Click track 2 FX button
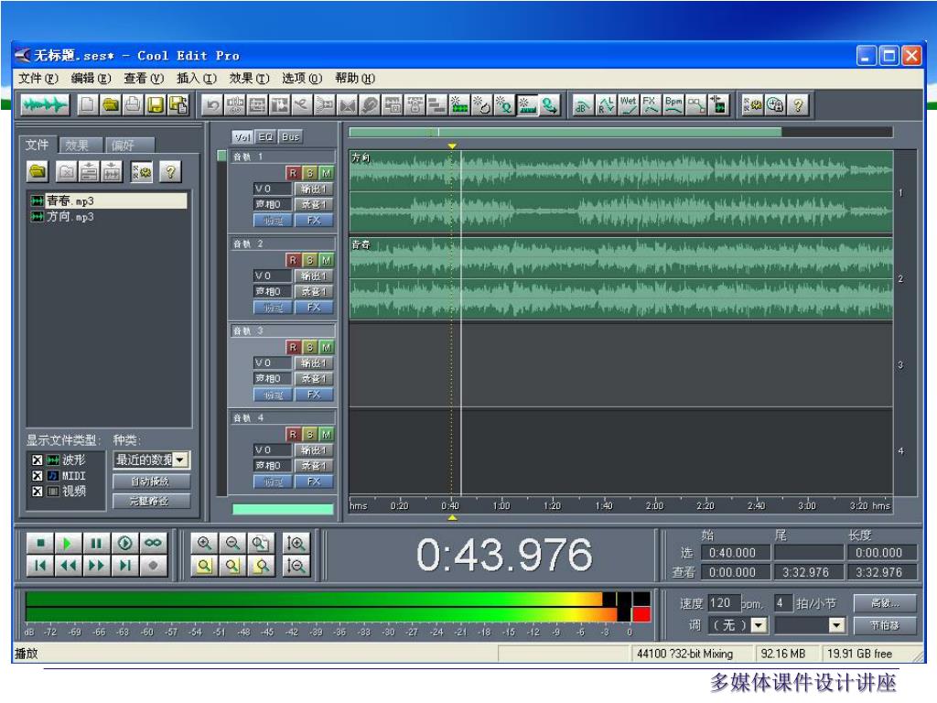 click(314, 308)
